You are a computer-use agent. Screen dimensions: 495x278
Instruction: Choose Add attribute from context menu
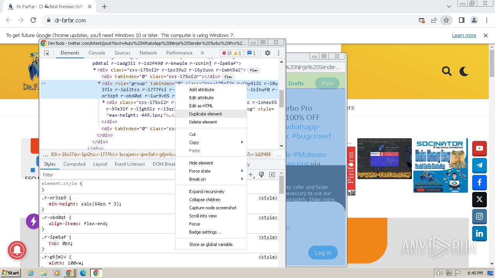tap(211, 90)
